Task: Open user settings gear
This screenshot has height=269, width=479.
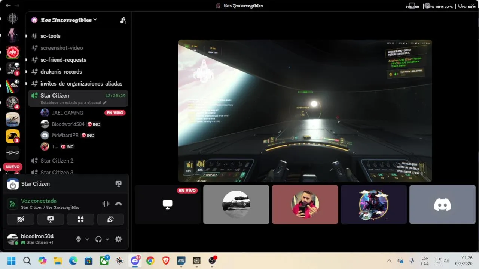Action: click(x=119, y=239)
